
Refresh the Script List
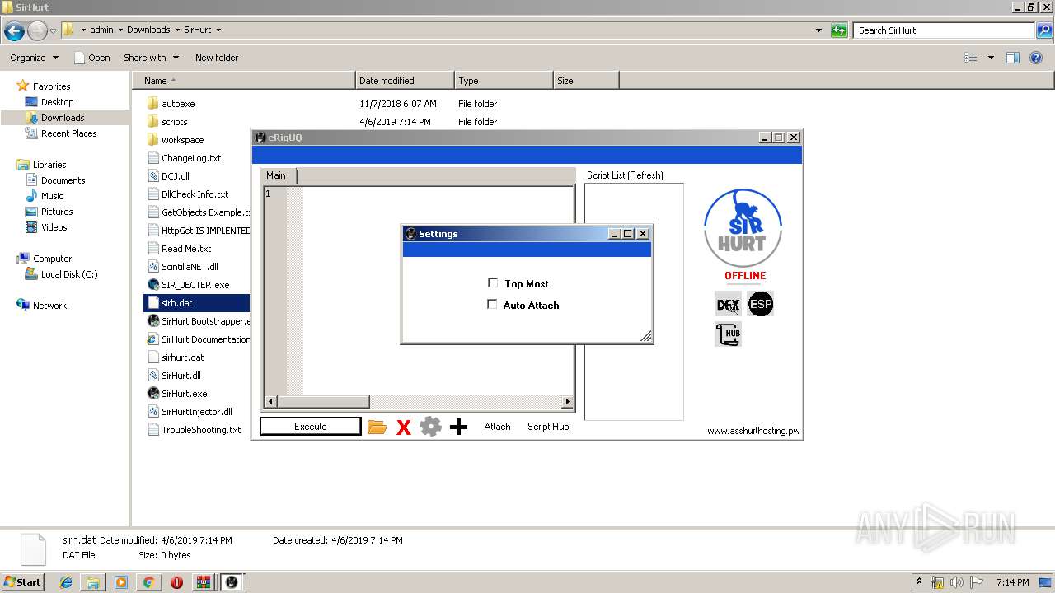[x=625, y=175]
